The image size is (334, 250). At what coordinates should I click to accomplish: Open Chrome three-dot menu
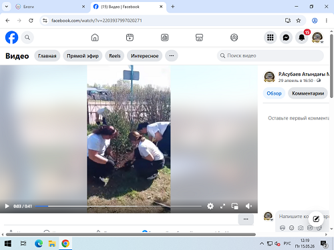[327, 21]
